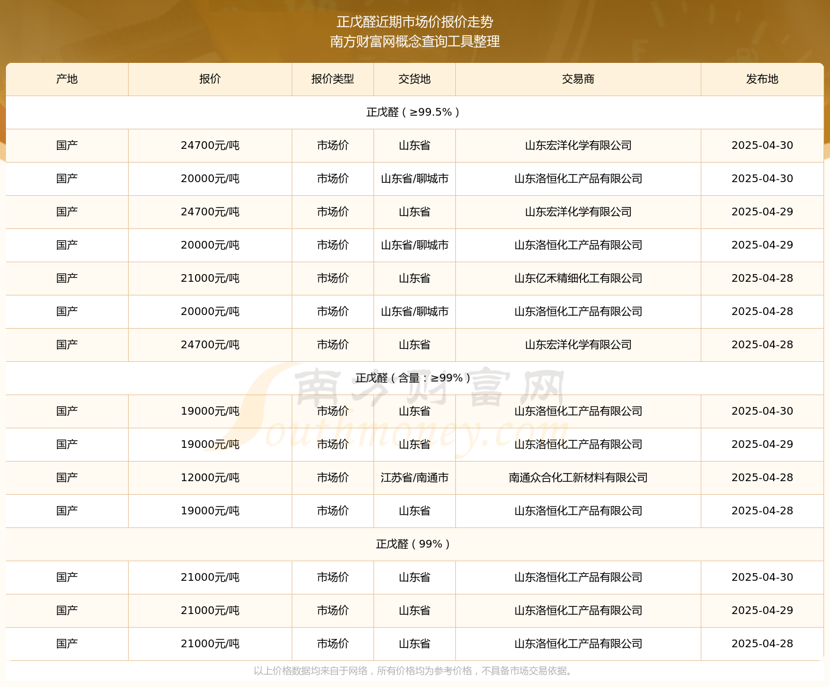
Task: Select the 12000元/吨 price cell
Action: pos(210,478)
